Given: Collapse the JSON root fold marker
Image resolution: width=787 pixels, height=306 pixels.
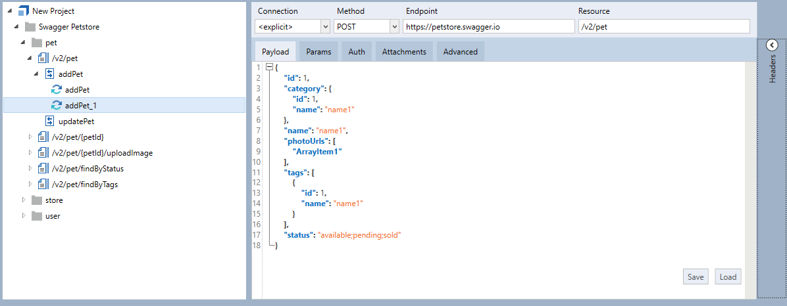Looking at the screenshot, I should pos(268,67).
